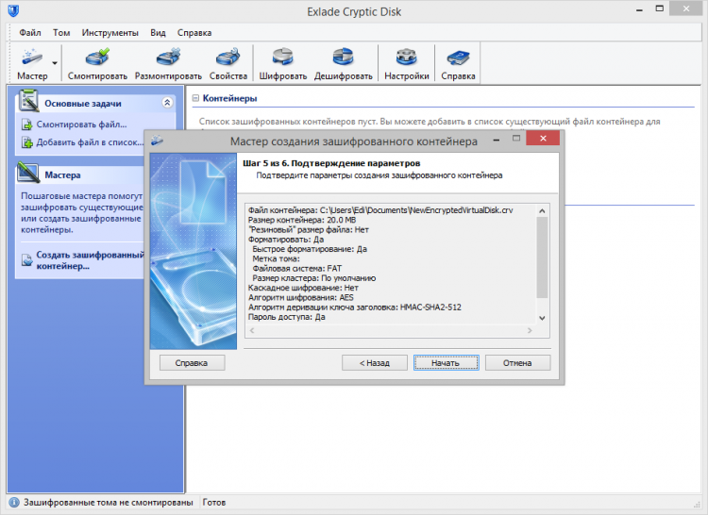Viewport: 708px width, 515px height.
Task: Click the Основные задачи clipboard icon
Action: (x=28, y=100)
